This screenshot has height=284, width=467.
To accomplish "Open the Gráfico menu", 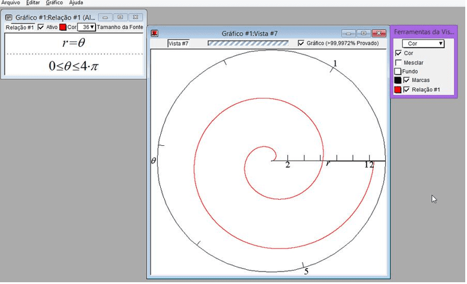I will point(54,3).
